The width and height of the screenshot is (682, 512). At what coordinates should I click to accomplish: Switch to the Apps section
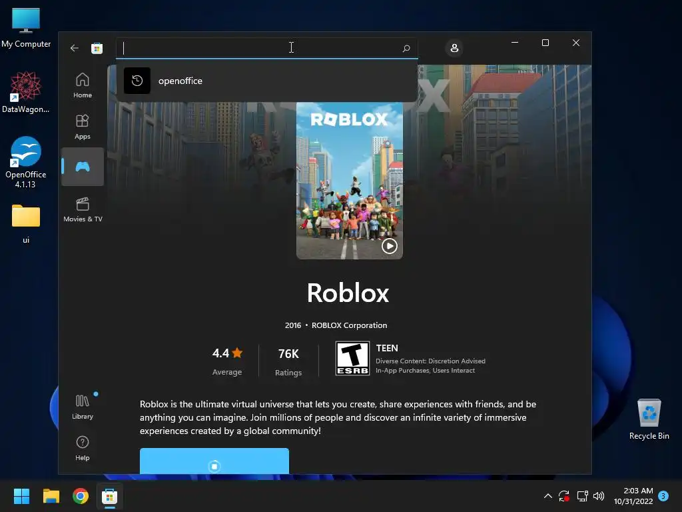tap(83, 127)
